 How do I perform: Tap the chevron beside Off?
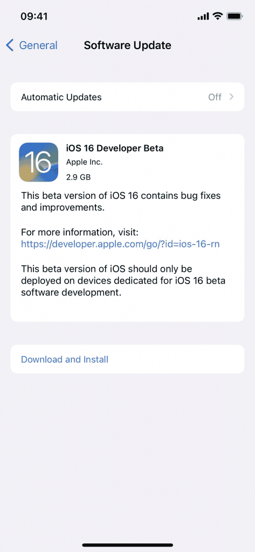(231, 97)
